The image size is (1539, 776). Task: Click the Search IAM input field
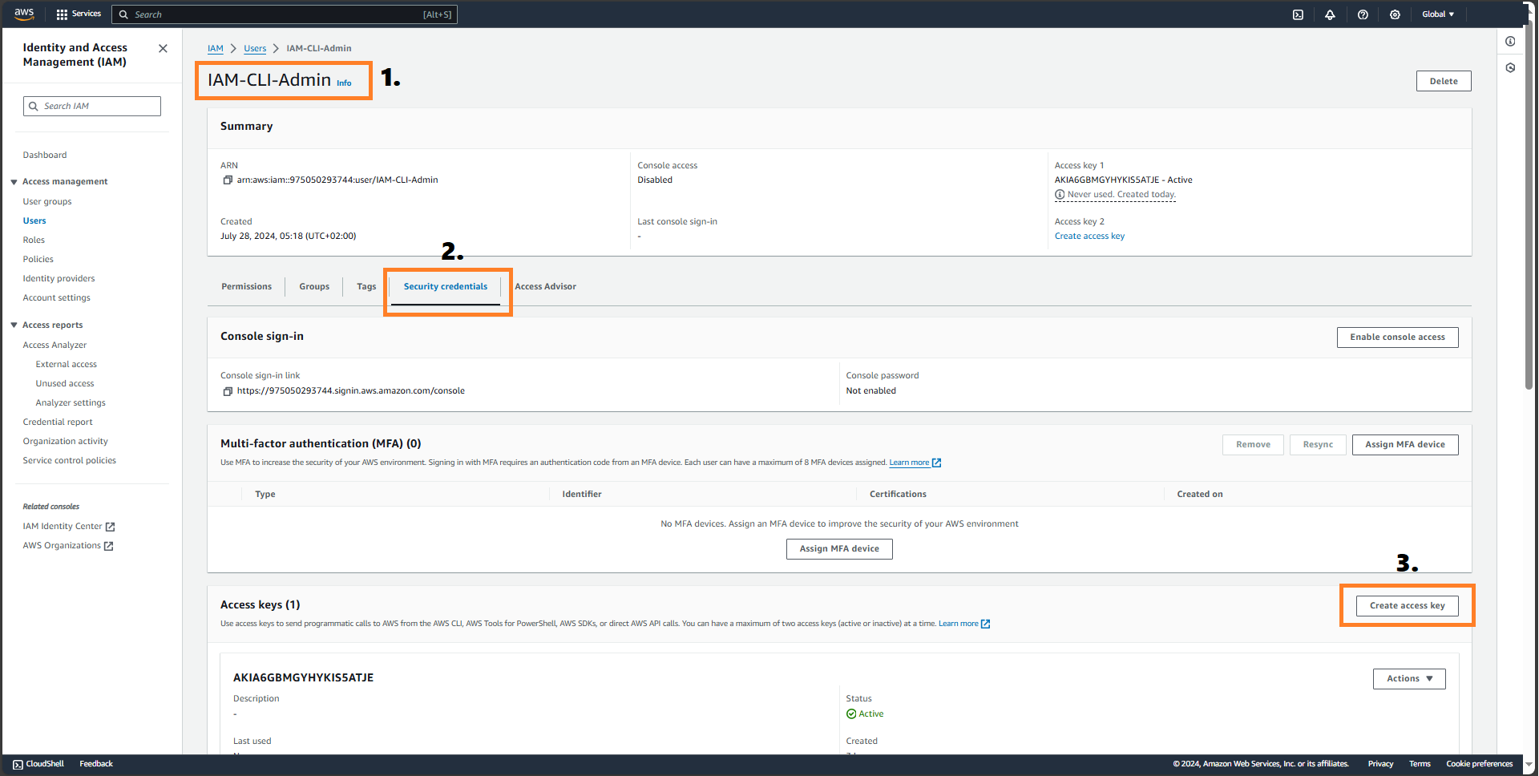tap(92, 106)
